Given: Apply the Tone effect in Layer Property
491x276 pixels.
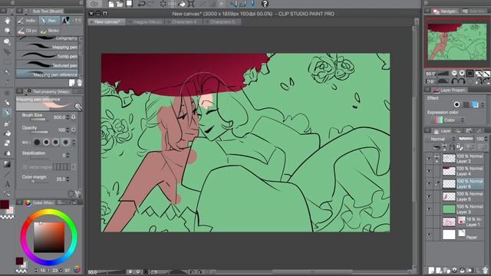Looking at the screenshot, I should point(466,104).
